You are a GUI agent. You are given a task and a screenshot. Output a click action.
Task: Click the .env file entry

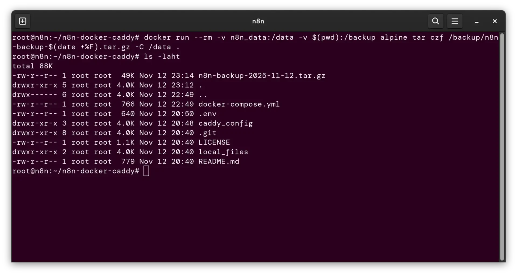207,114
